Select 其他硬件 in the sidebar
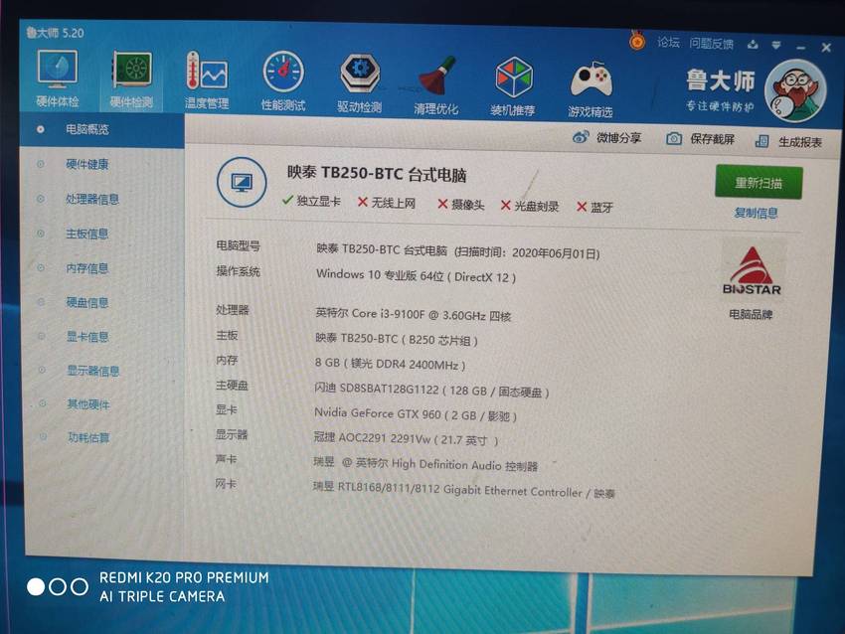 [88, 404]
